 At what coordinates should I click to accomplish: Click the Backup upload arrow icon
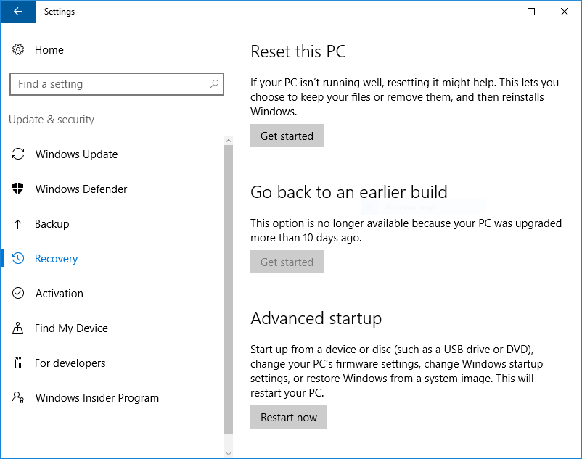coord(18,224)
